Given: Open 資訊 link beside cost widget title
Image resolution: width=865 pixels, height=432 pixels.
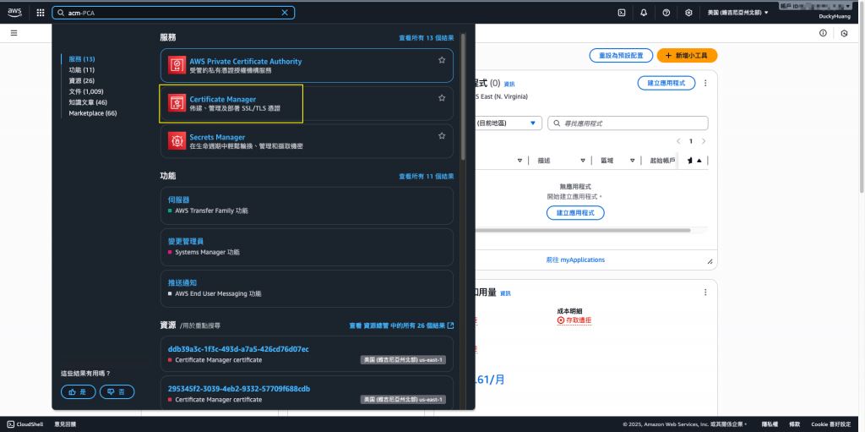Looking at the screenshot, I should (505, 293).
